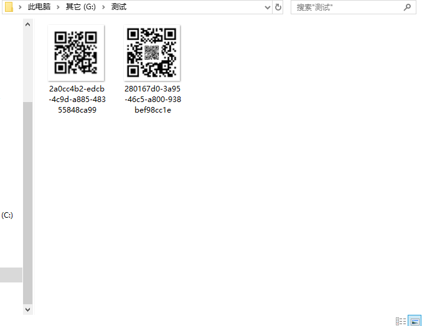Click navigation pane scroll down arrow

27,309
